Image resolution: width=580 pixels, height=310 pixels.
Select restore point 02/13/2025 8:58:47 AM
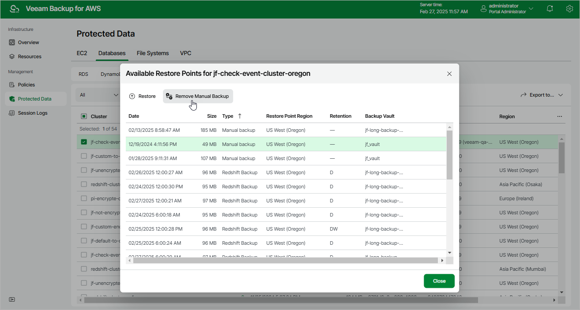pyautogui.click(x=286, y=130)
